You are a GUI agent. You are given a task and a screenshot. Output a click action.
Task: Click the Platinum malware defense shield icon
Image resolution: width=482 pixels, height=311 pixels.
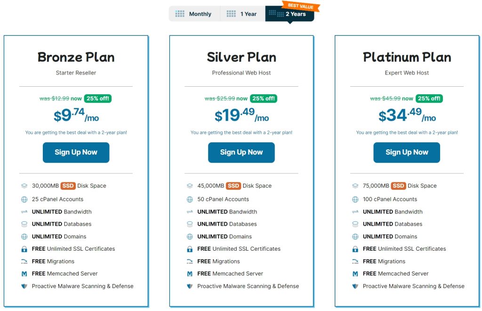click(355, 286)
